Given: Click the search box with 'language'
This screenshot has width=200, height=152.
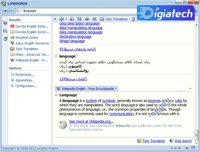Looking at the screenshot, I should pos(77,11).
